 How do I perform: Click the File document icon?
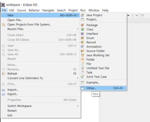(x=82, y=64)
